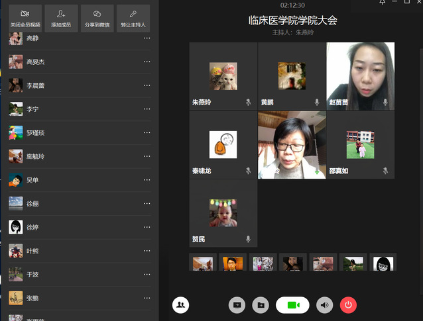This screenshot has height=321, width=423.
Task: Open the more options menu for 高旻杰
Action: (147, 62)
